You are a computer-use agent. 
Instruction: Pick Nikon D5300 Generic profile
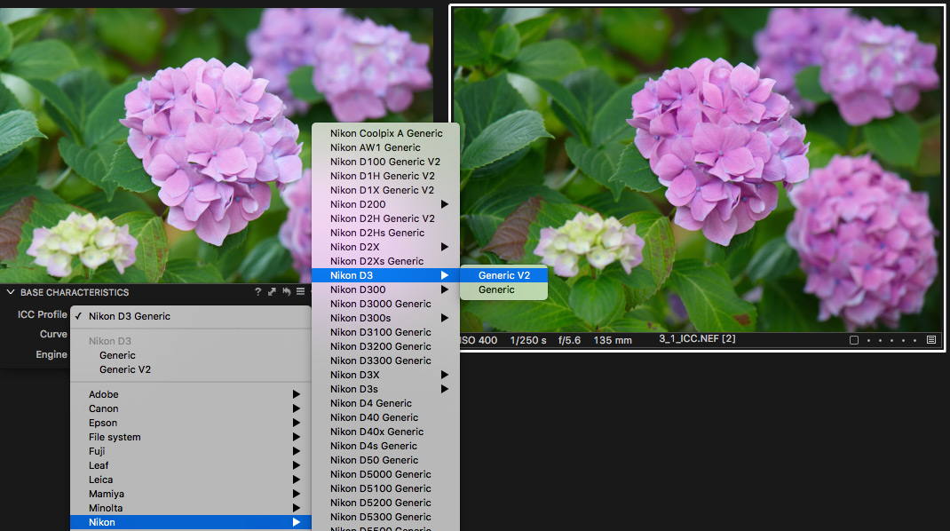pyautogui.click(x=385, y=517)
